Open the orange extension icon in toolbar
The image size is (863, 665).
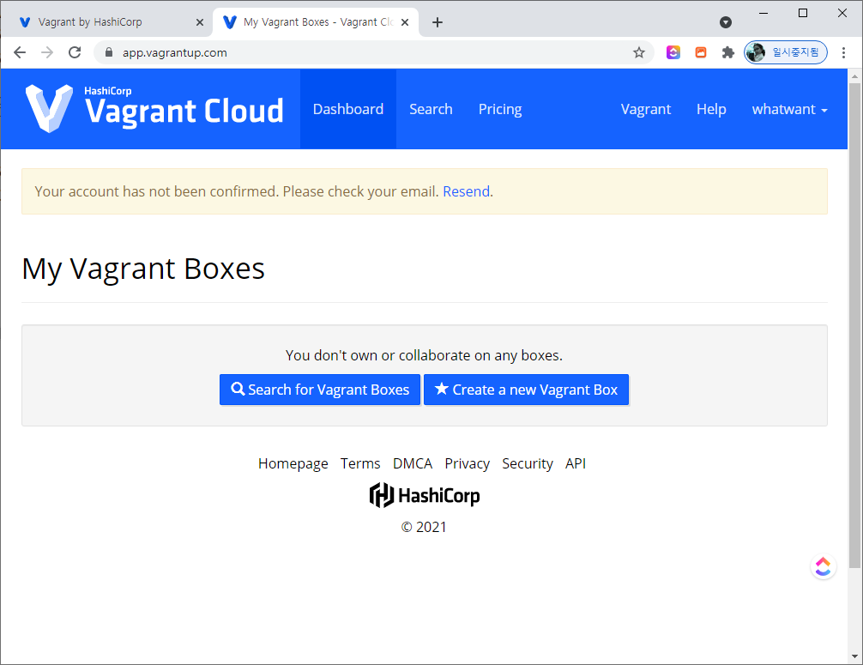click(x=701, y=53)
